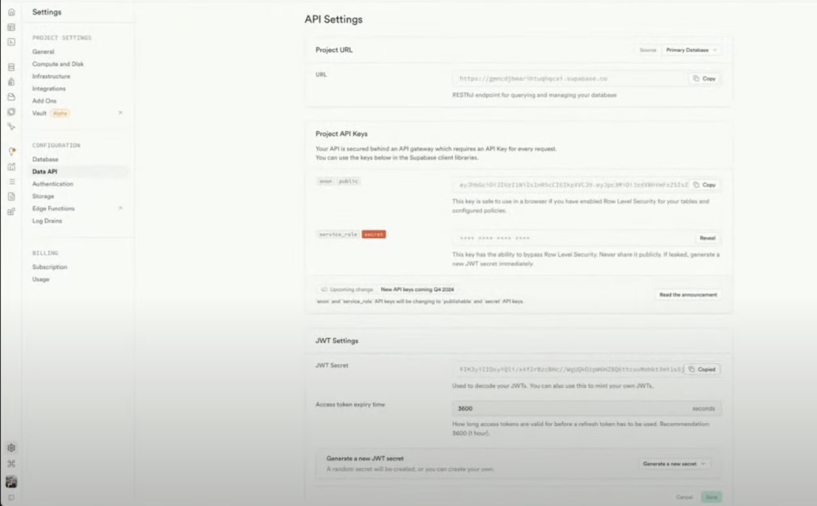Select Compute and Disk settings page

[58, 64]
